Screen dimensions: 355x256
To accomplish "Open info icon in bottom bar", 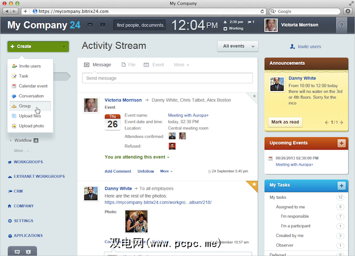I will [28, 252].
